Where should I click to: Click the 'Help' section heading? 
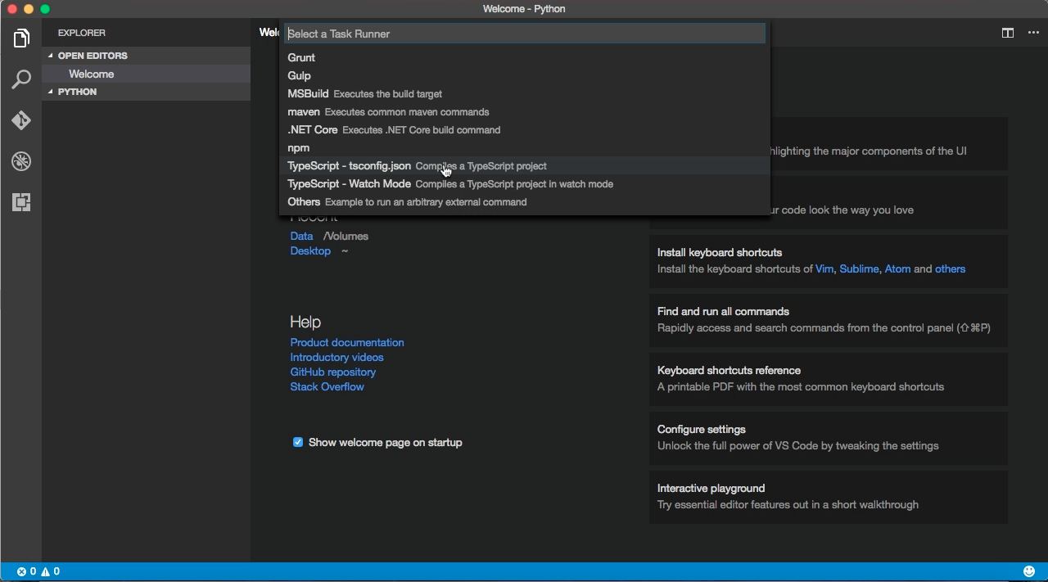[305, 322]
